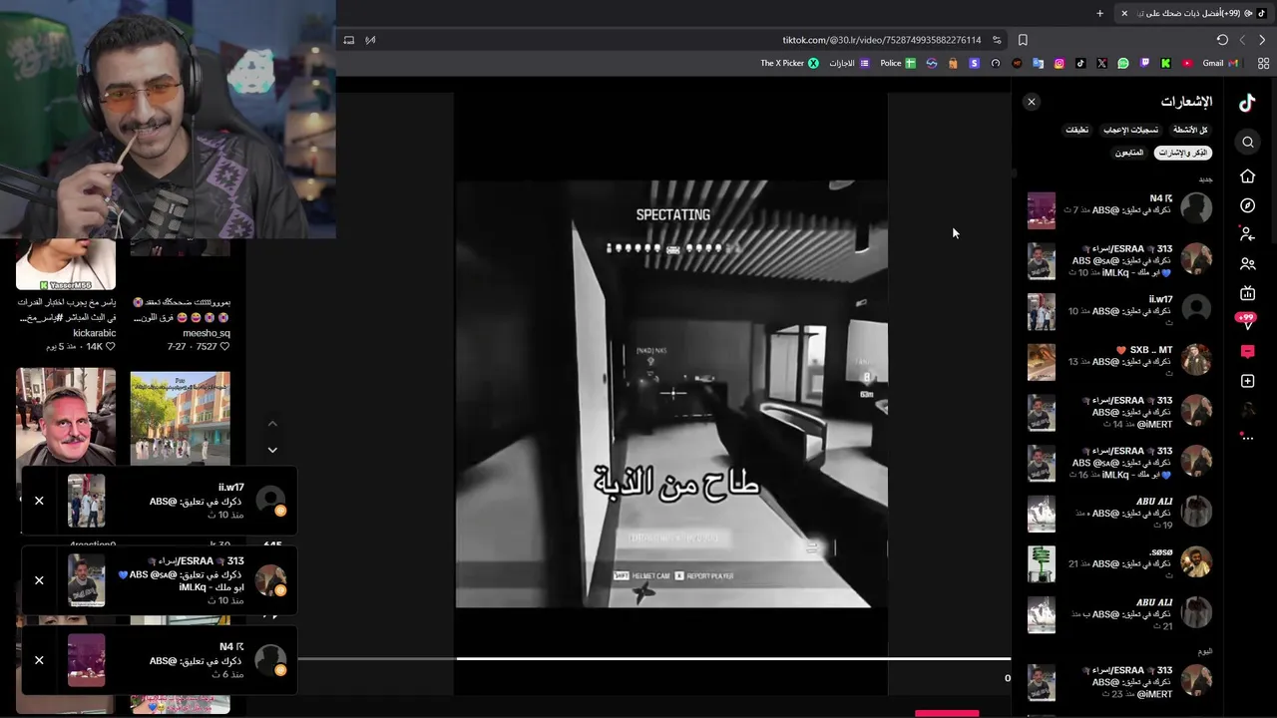
Task: Click the +99 activity notifications icon
Action: 1246,321
